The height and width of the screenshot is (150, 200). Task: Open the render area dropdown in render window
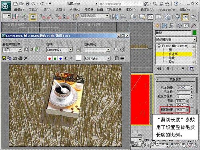point(20,50)
